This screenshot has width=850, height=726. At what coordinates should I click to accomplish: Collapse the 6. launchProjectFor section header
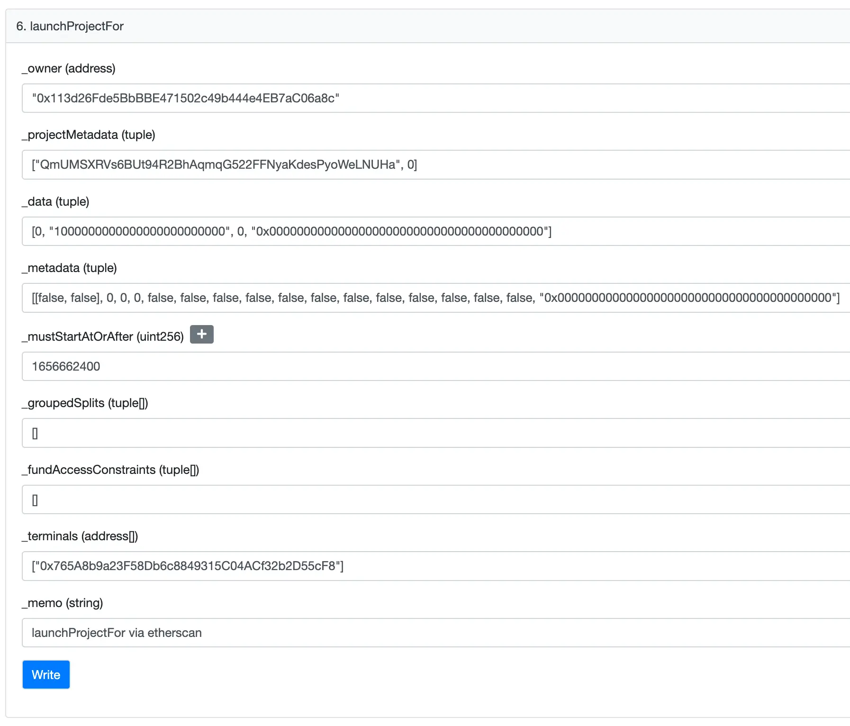[x=70, y=26]
